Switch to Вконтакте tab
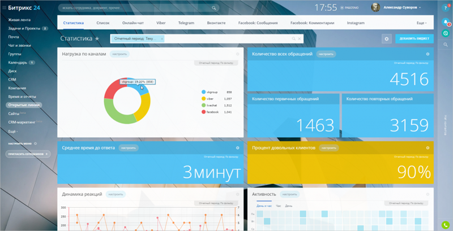The width and height of the screenshot is (453, 231). [x=216, y=23]
